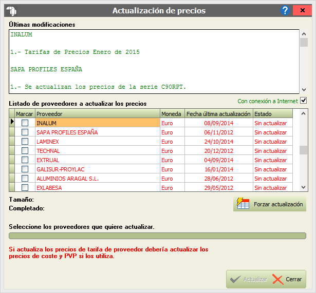Click the Cerrar button
Screen dimensions: 316x293
click(287, 279)
